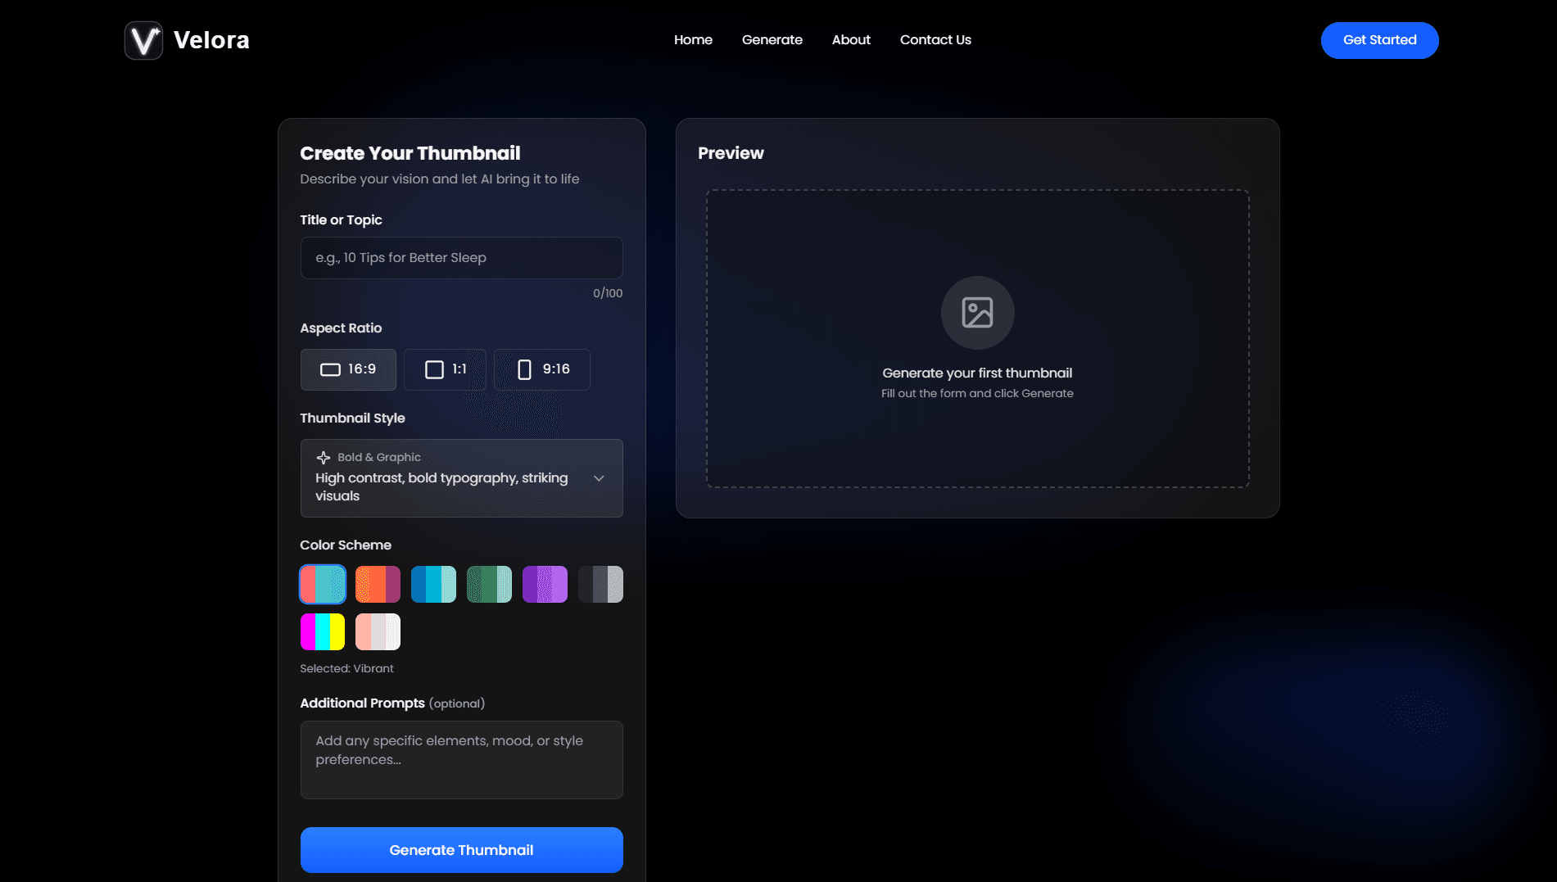The width and height of the screenshot is (1557, 882).
Task: Open the About page link
Action: tap(851, 40)
